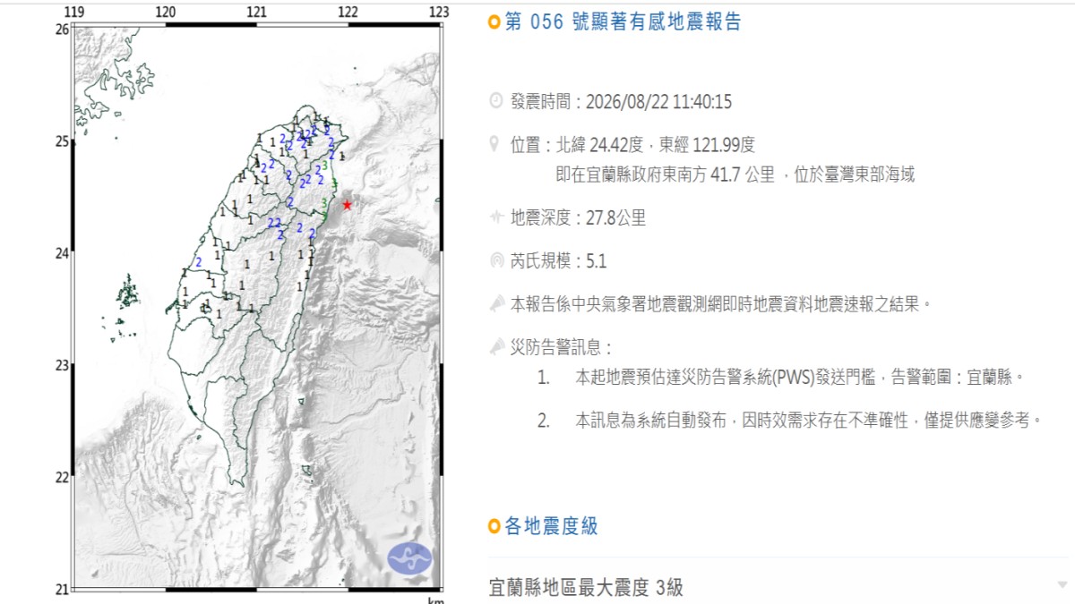Click the CWA logo on the map
This screenshot has height=604, width=1075.
pyautogui.click(x=409, y=558)
